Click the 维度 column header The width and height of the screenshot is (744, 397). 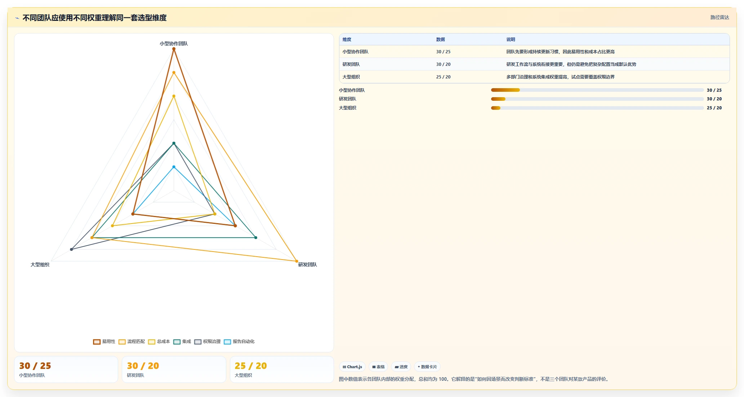click(x=347, y=40)
